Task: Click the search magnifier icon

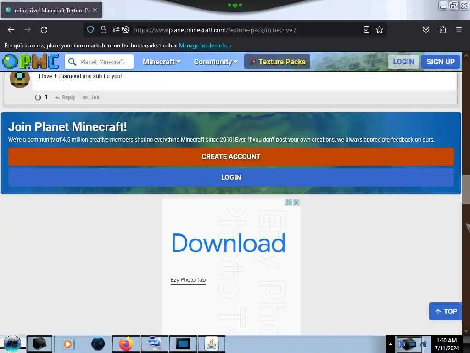Action: point(72,62)
